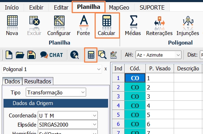Select row index 2 header

[x=118, y=87]
